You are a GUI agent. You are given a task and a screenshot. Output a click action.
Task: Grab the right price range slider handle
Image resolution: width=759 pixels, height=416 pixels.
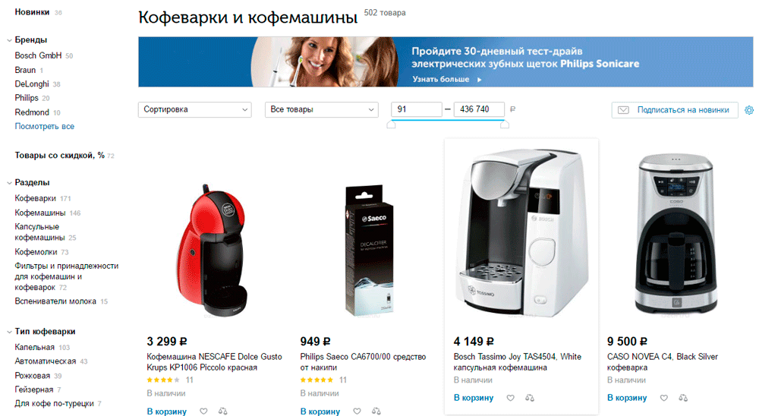505,124
